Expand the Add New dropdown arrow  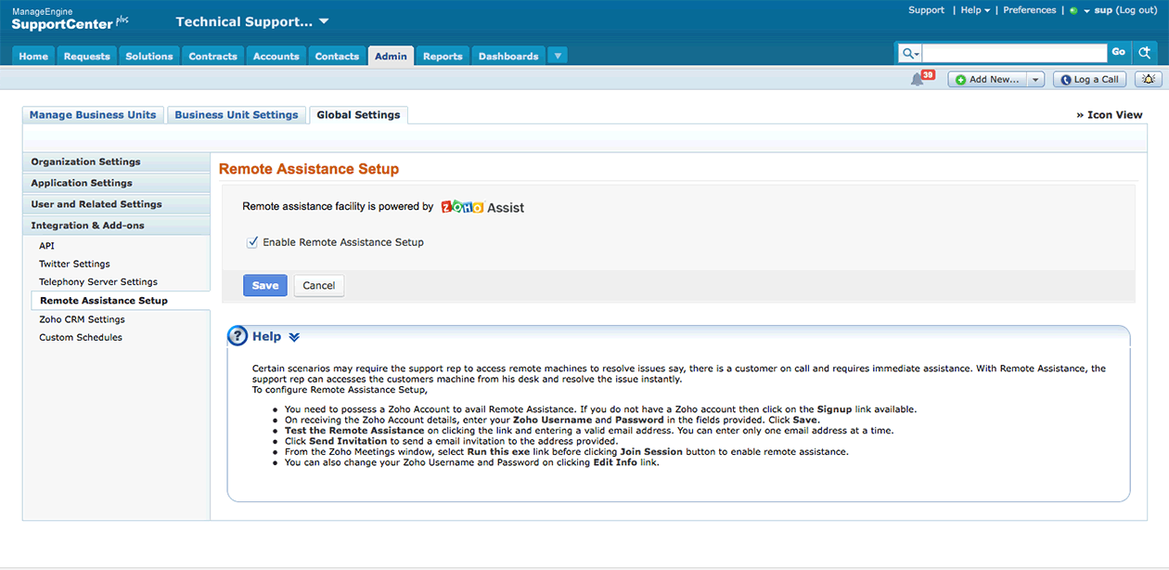tap(1036, 80)
